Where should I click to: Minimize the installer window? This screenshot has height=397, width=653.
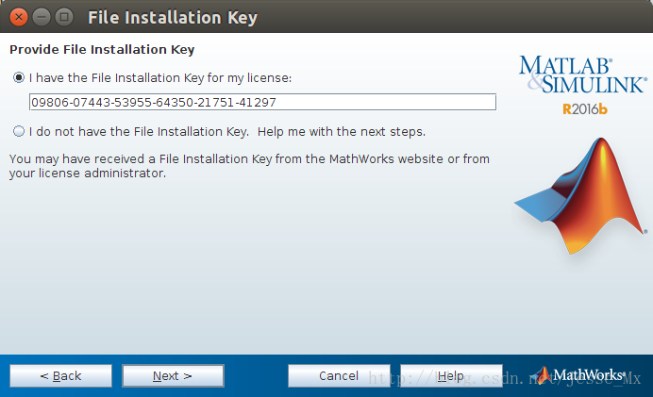click(42, 17)
